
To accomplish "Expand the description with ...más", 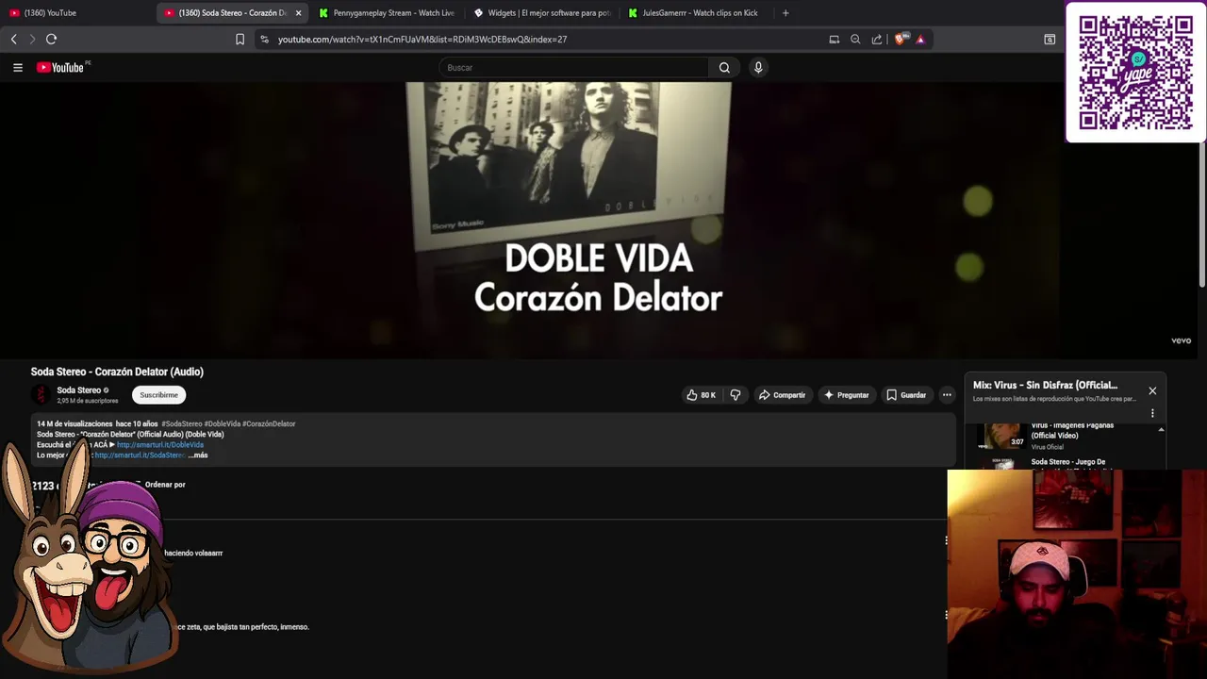I will tap(197, 455).
